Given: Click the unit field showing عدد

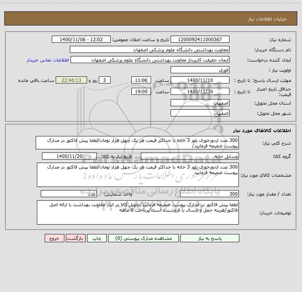Looking at the screenshot, I should pos(69,194).
